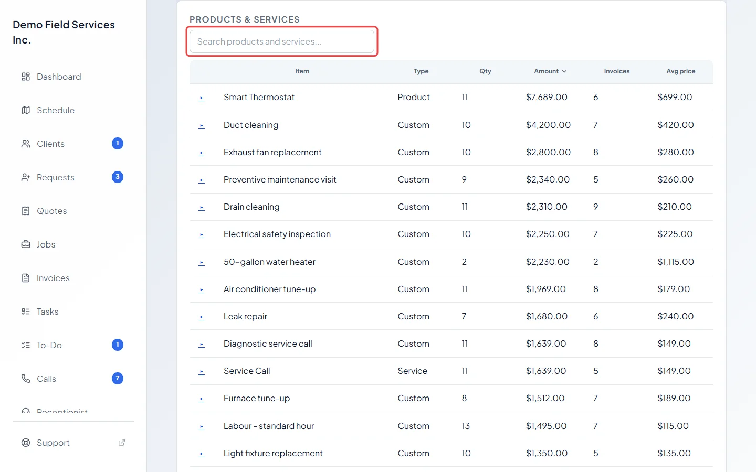Click the Demo Field Services Inc. title
Viewport: 756px width, 472px height.
[64, 32]
